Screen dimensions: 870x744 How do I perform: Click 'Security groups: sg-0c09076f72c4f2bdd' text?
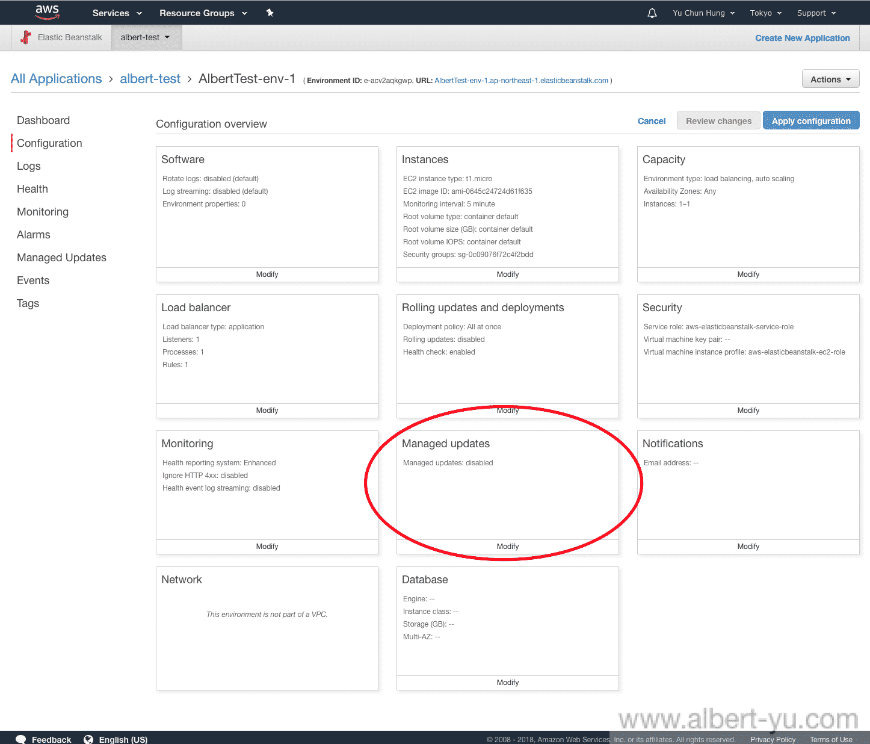pyautogui.click(x=468, y=255)
